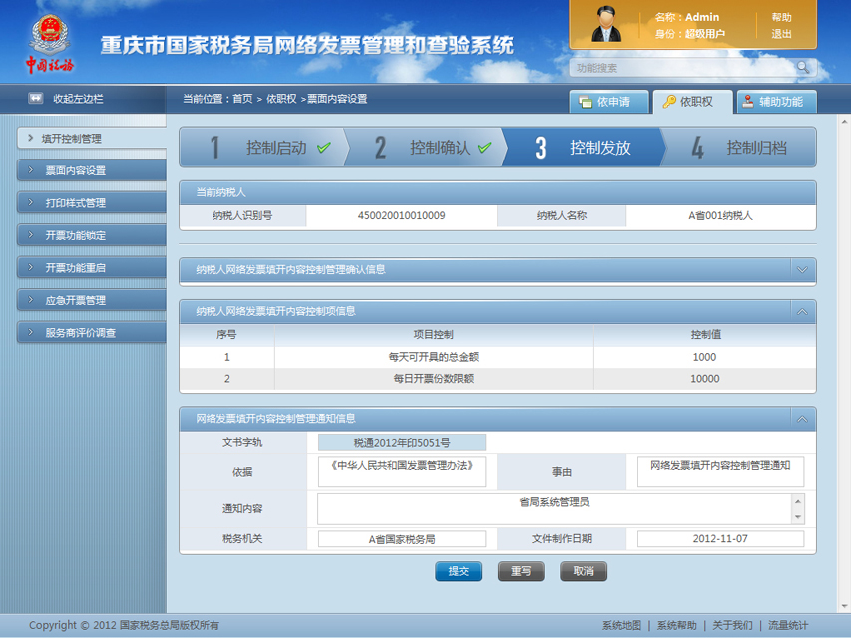851x638 pixels.
Task: Go to step 4 控制归档
Action: [740, 147]
